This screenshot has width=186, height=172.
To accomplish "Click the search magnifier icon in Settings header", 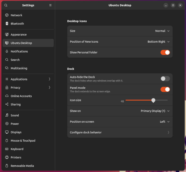I will click(x=6, y=5).
